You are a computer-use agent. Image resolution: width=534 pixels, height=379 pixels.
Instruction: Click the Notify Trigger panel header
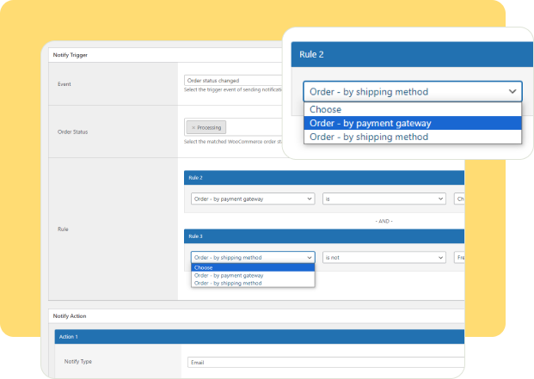point(163,55)
